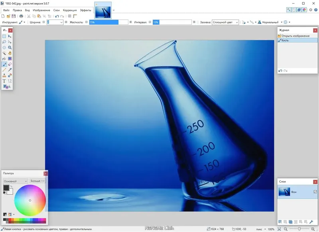Toggle the pixel grid display

(x=69, y=16)
